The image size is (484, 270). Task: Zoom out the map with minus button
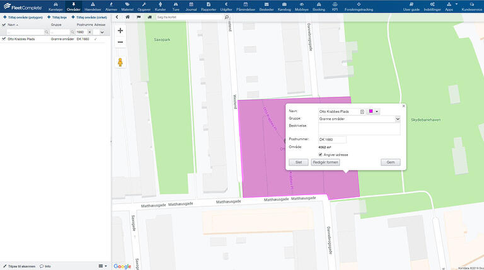pos(120,42)
